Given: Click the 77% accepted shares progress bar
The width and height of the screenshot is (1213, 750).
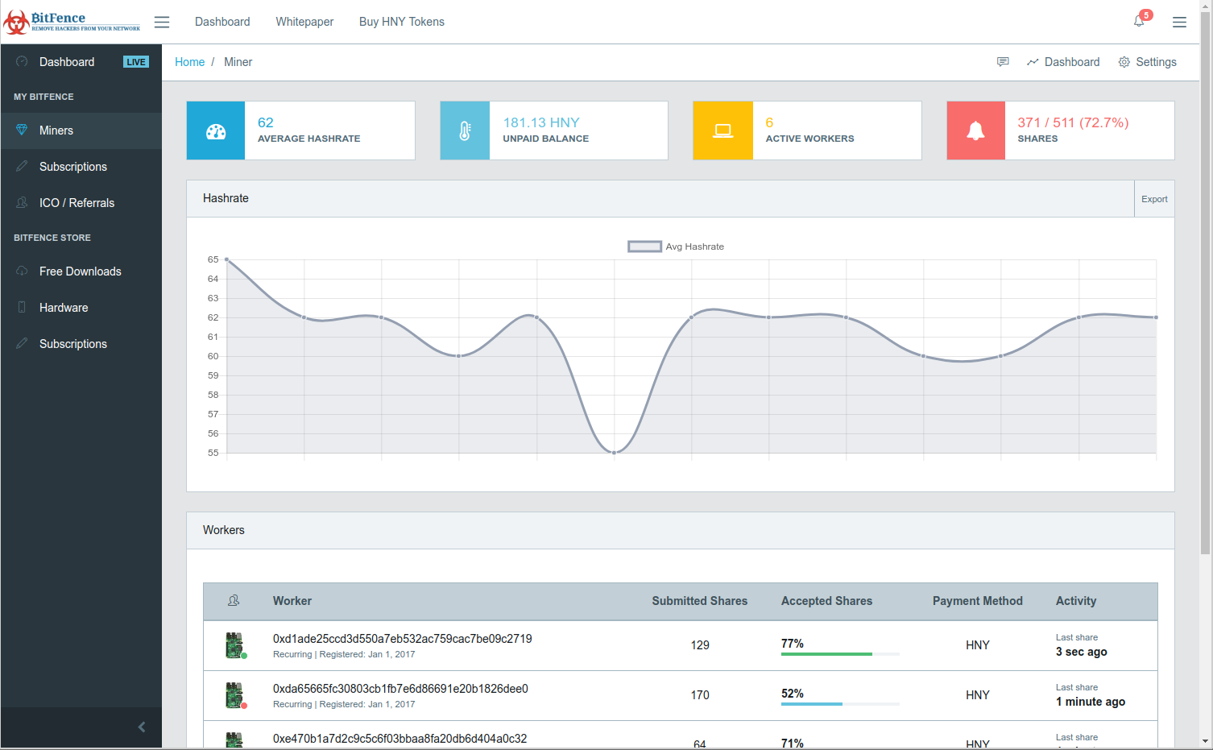Looking at the screenshot, I should [840, 654].
